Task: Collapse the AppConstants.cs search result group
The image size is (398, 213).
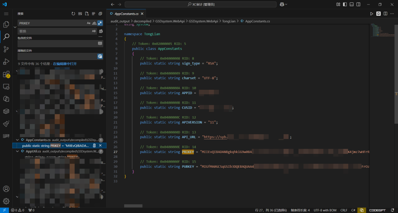Action: (17, 140)
